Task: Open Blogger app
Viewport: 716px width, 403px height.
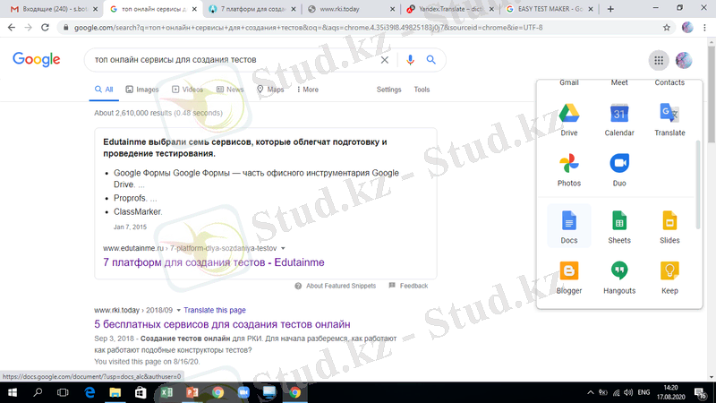Action: coord(569,278)
